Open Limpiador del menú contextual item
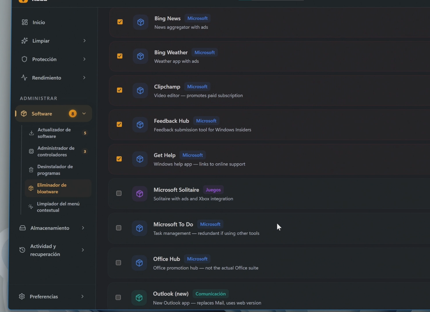 (58, 207)
